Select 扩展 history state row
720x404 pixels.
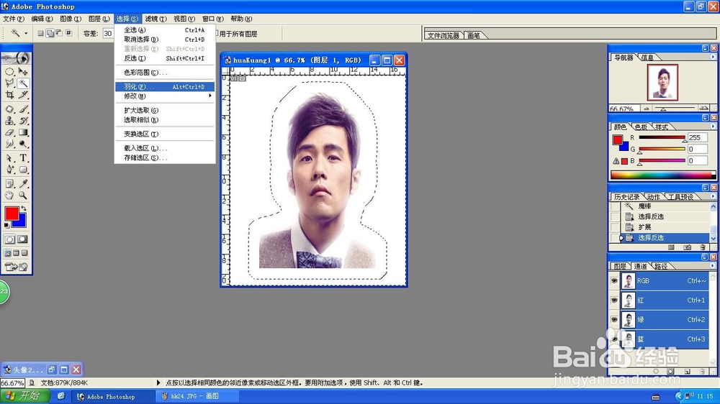pyautogui.click(x=665, y=227)
